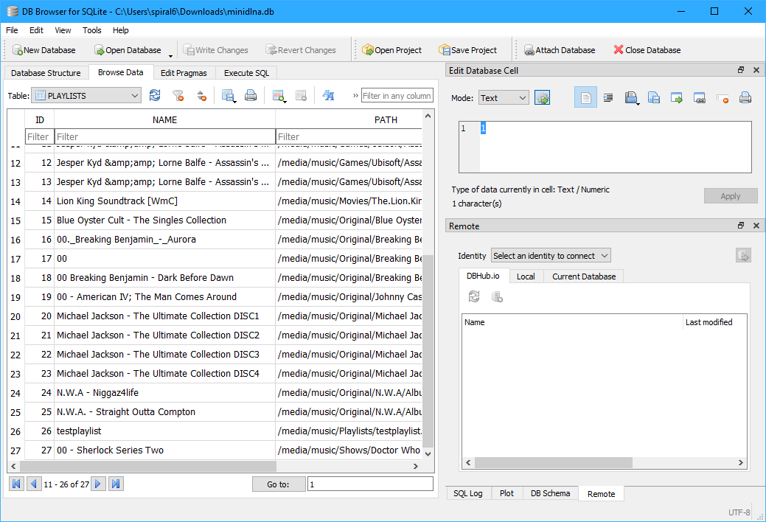Open the Table selector showing PLAYLISTS
766x522 pixels.
[86, 95]
